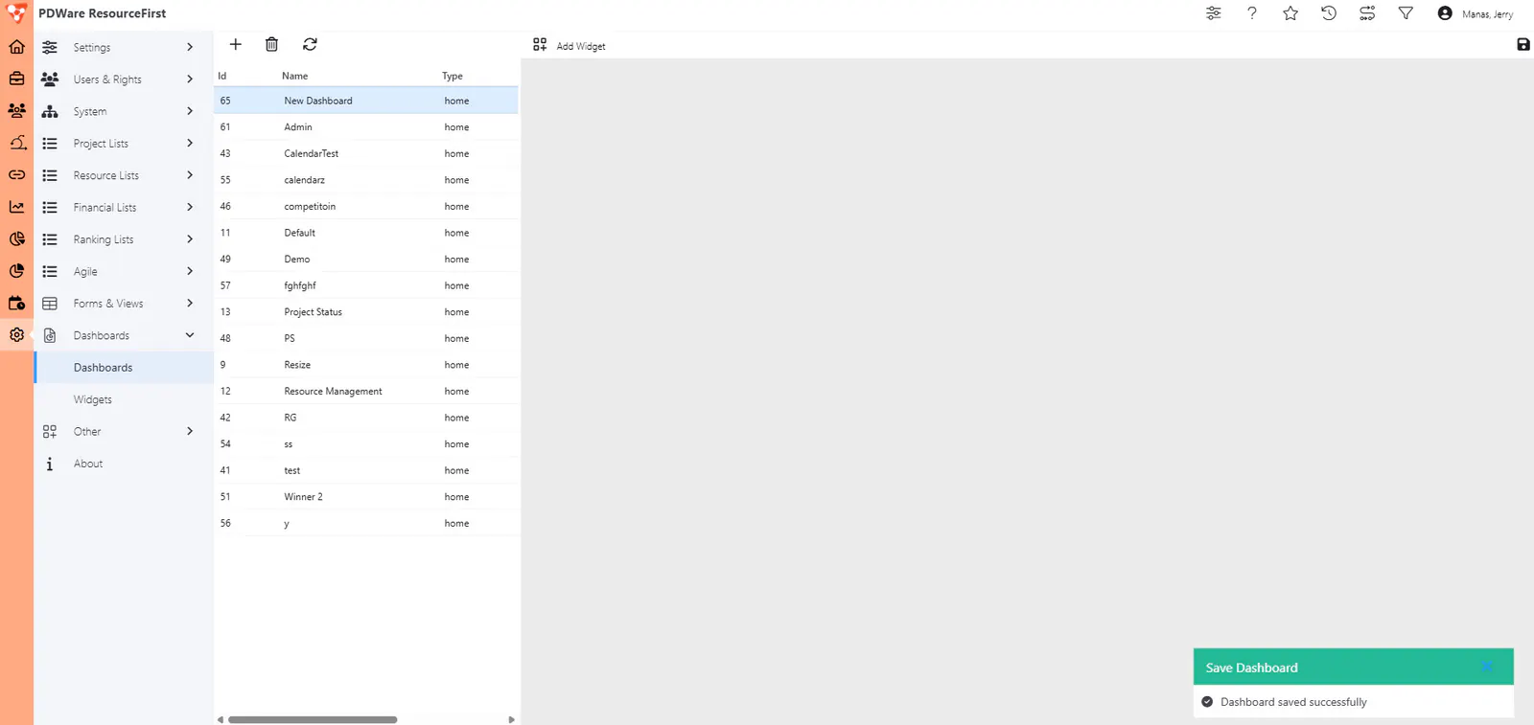Open gear icon in orange sidebar
Viewport: 1534px width, 725px height.
click(16, 335)
